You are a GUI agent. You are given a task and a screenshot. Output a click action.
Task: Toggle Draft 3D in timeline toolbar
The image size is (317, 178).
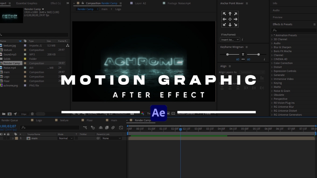click(x=93, y=128)
